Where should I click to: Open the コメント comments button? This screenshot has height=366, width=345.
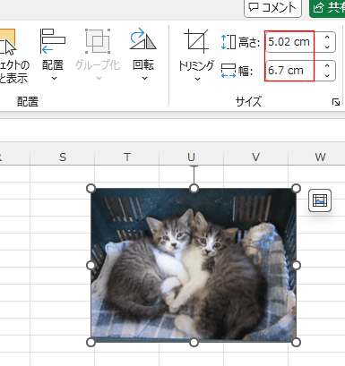tap(272, 8)
